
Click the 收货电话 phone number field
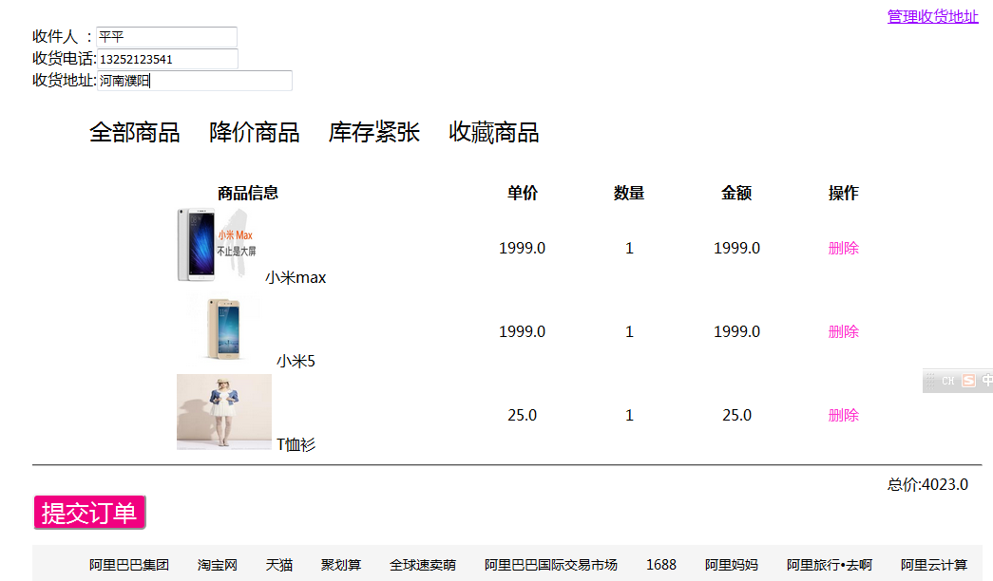click(x=167, y=59)
